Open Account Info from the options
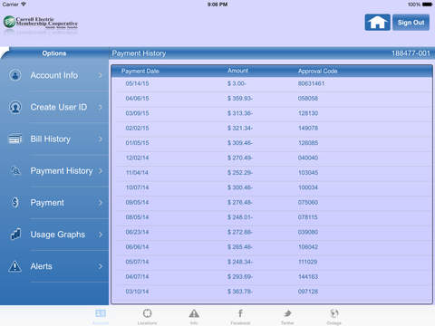Viewport: 435px width, 326px height. (54, 75)
